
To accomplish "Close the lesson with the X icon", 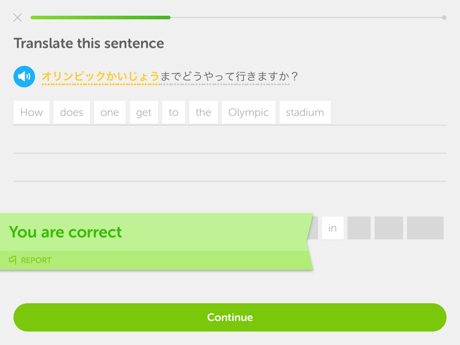I will coord(18,18).
